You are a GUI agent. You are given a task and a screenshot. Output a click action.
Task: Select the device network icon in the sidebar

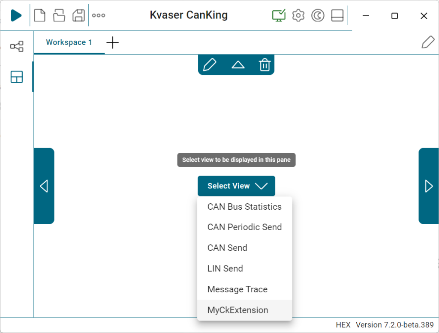pos(16,46)
